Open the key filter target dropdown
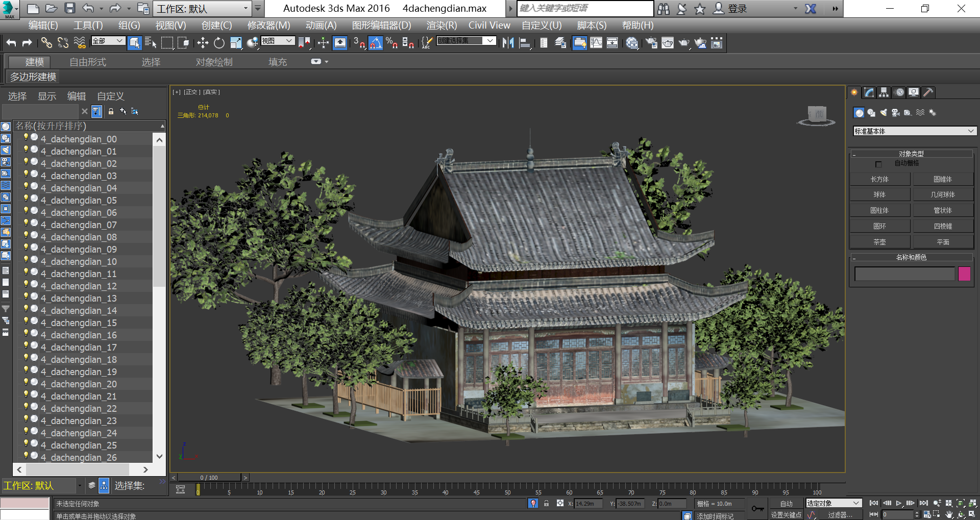The image size is (980, 520). tap(834, 504)
